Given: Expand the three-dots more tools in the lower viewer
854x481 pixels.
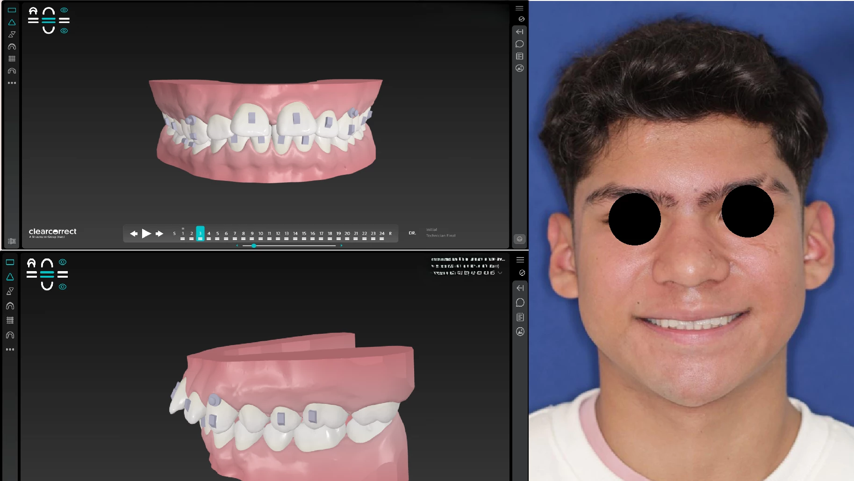Looking at the screenshot, I should coord(10,349).
